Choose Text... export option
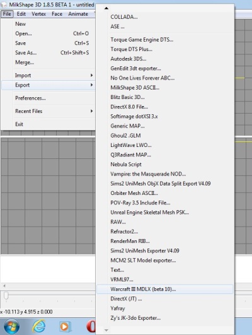This screenshot has height=335, width=252. coord(164,270)
